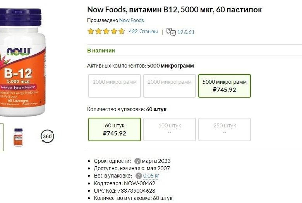The image size is (302, 203).
Task: Open the 19 & 61 questions link
Action: (x=186, y=32)
